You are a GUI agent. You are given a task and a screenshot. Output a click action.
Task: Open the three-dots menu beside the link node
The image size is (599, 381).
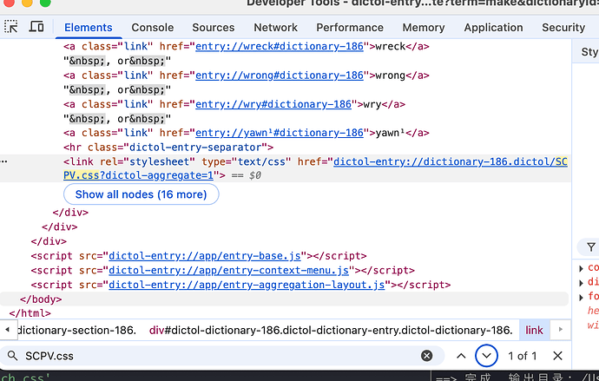[x=4, y=161]
